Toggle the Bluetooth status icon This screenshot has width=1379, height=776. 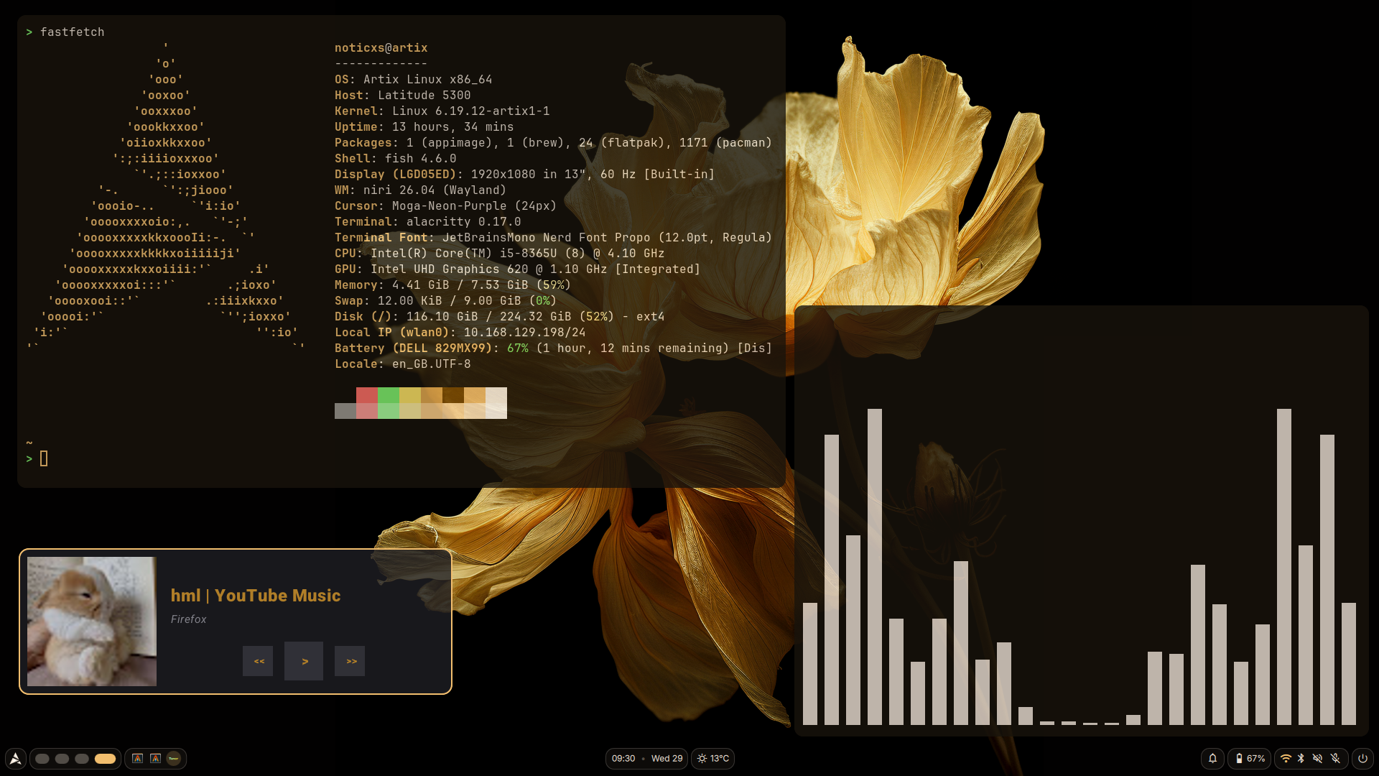pos(1301,758)
